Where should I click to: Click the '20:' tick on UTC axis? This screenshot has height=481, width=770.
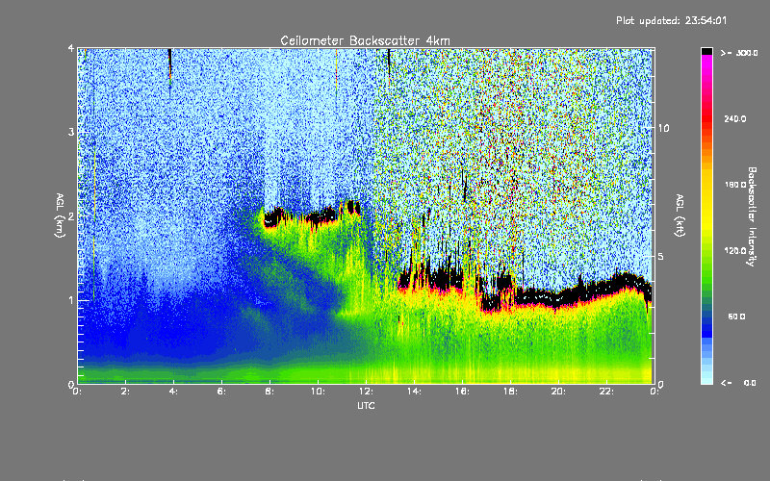pos(558,392)
